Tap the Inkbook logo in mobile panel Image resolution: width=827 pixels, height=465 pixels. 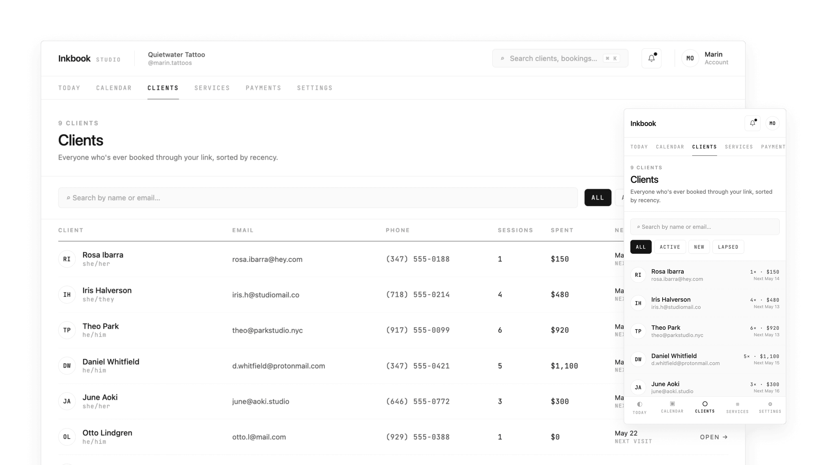coord(643,124)
